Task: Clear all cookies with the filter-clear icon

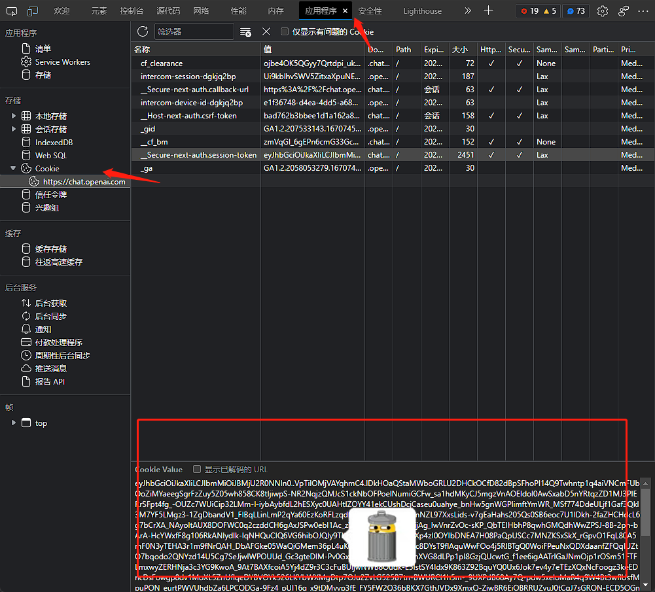Action: (246, 31)
